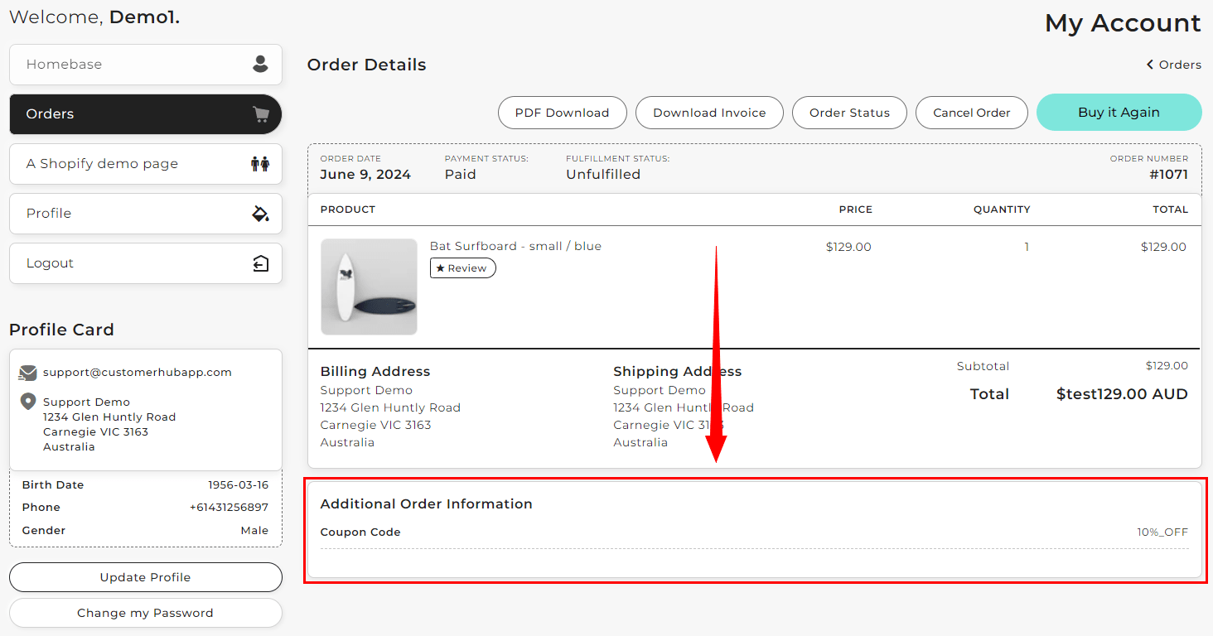Click Change my Password
This screenshot has height=636, width=1213.
[x=145, y=613]
